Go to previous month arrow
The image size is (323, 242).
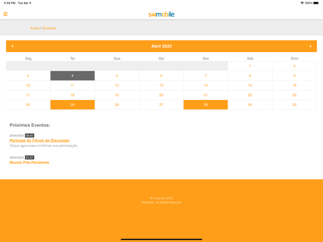pyautogui.click(x=12, y=46)
